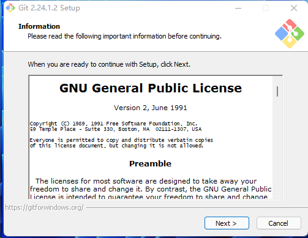Screen dimensions: 308x238
Task: Open the gitforwindows.org link
Action: point(44,207)
